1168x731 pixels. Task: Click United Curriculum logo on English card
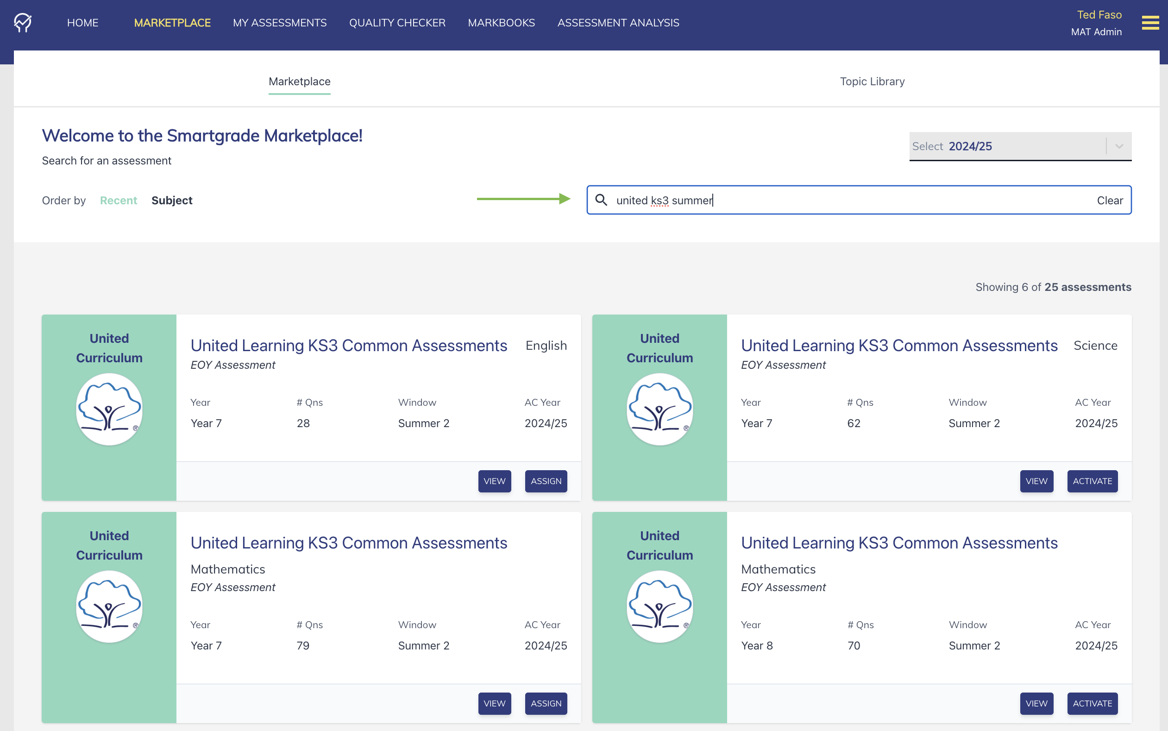click(x=109, y=409)
